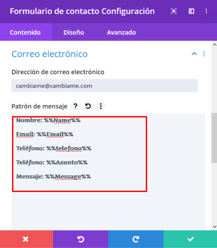Click the Nombre: %%Name%% line
Image resolution: width=217 pixels, height=248 pixels.
tap(48, 120)
